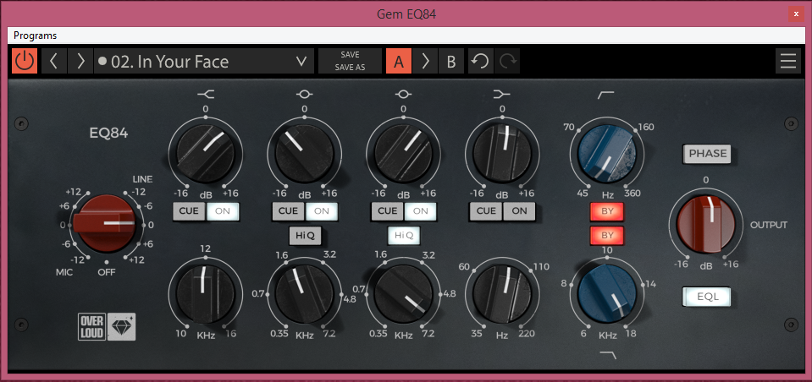Click the red OUTPUT gain knob
Screen dimensions: 812x382
pyautogui.click(x=705, y=224)
